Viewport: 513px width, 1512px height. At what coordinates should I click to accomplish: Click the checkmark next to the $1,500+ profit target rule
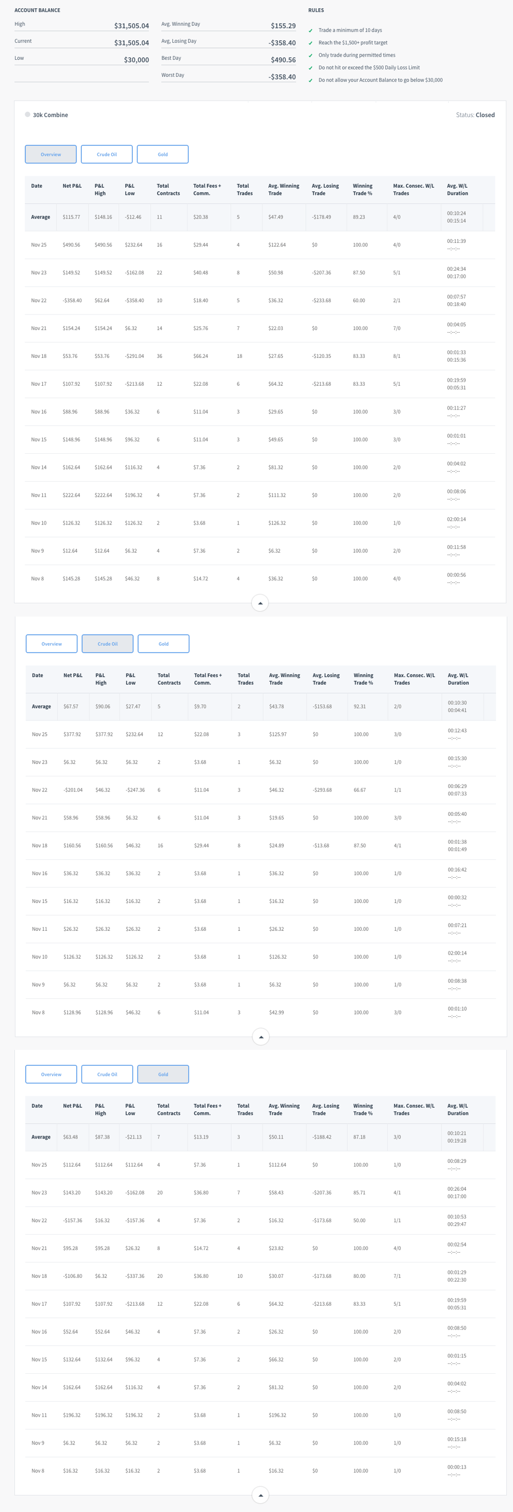310,43
